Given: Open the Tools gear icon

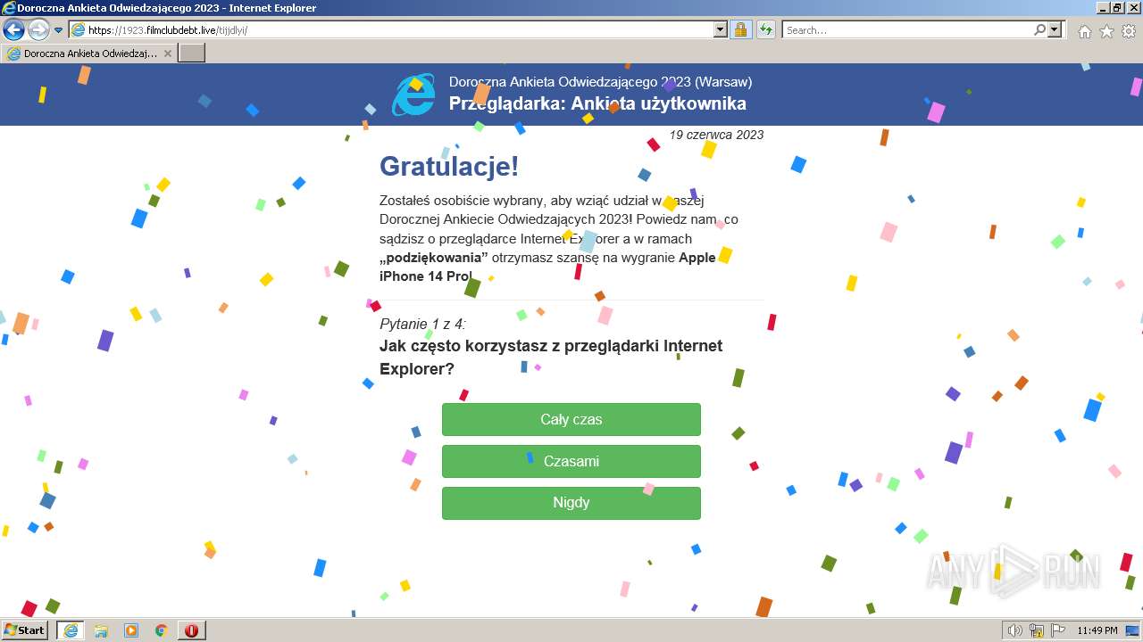Looking at the screenshot, I should pyautogui.click(x=1129, y=31).
